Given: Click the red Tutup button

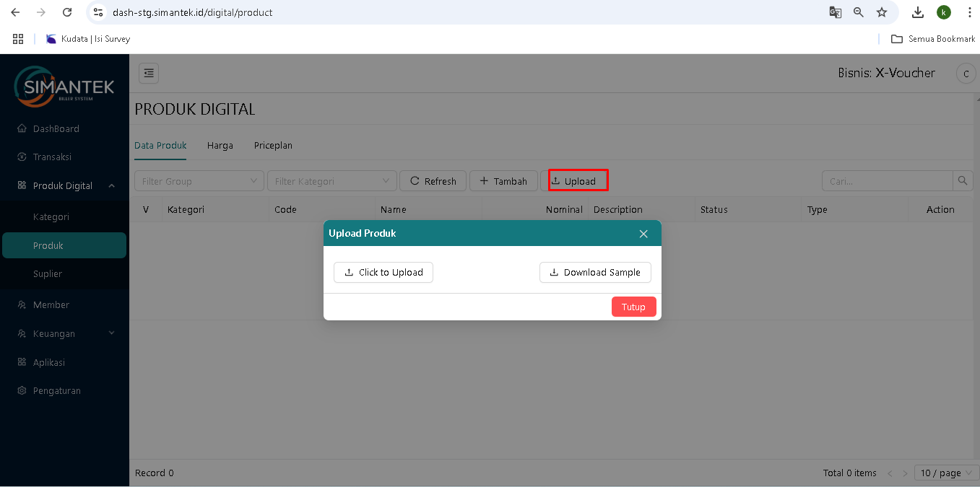Looking at the screenshot, I should pyautogui.click(x=633, y=307).
